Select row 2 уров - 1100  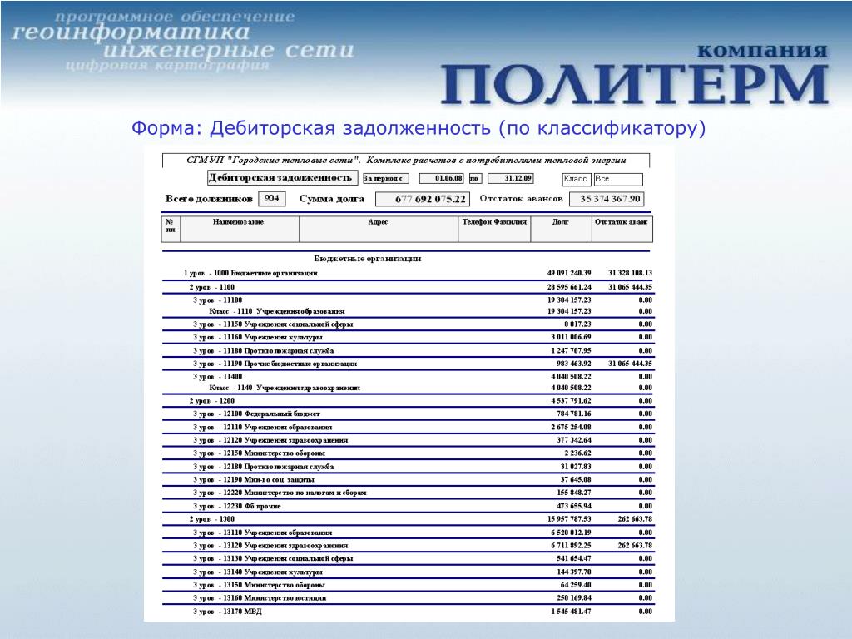408,287
